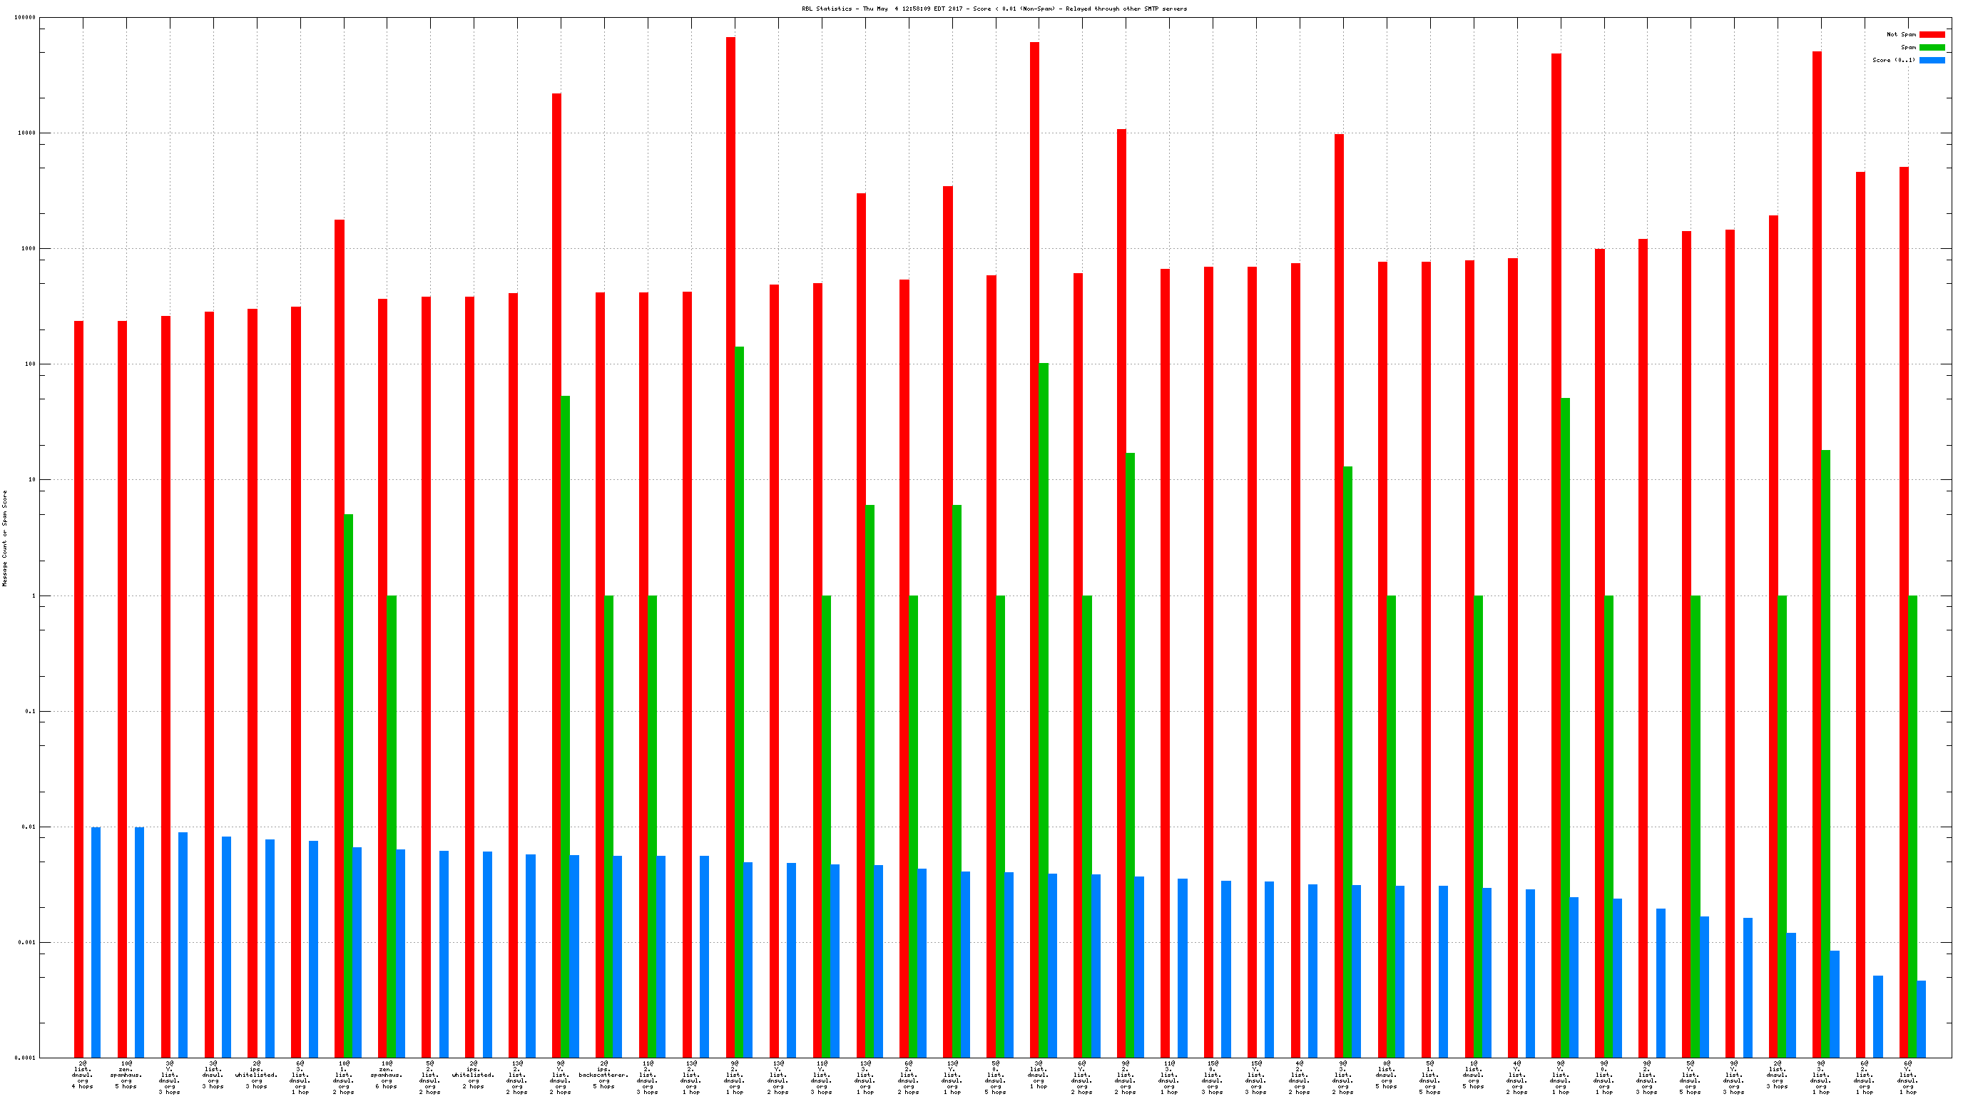The width and height of the screenshot is (1963, 1104).
Task: Click the 0.0001 tick on the y-axis
Action: (x=26, y=1058)
